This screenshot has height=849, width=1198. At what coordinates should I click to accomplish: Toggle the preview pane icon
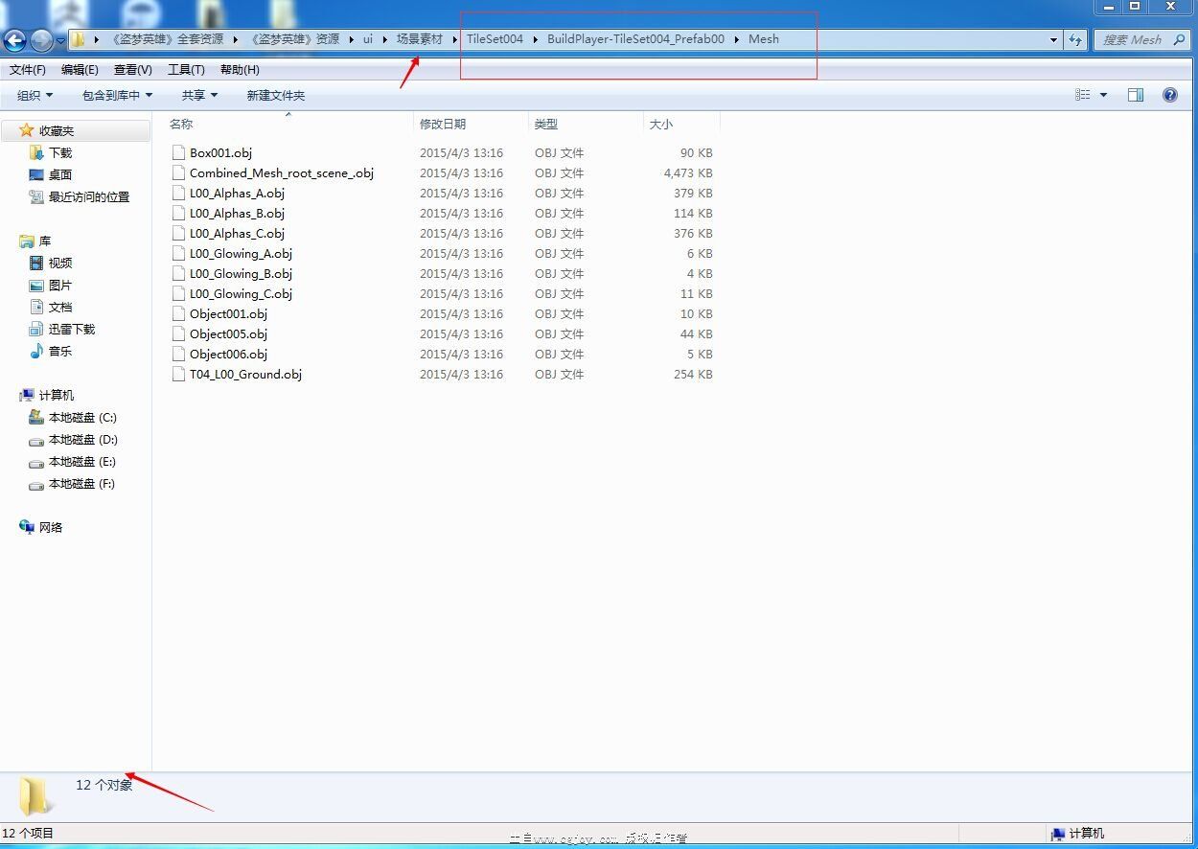[1136, 95]
